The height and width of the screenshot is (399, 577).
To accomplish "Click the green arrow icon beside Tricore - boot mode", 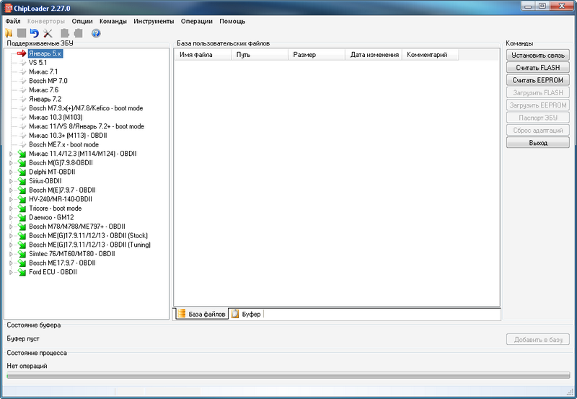I will point(22,209).
